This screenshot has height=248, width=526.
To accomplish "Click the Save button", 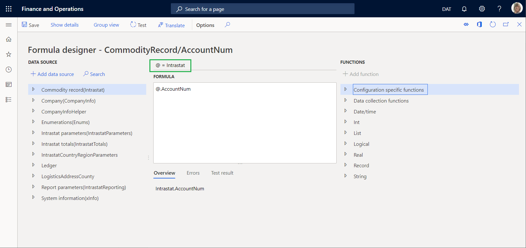I will [30, 25].
